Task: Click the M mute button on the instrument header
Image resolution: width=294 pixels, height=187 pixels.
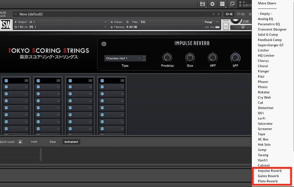Action: click(226, 26)
